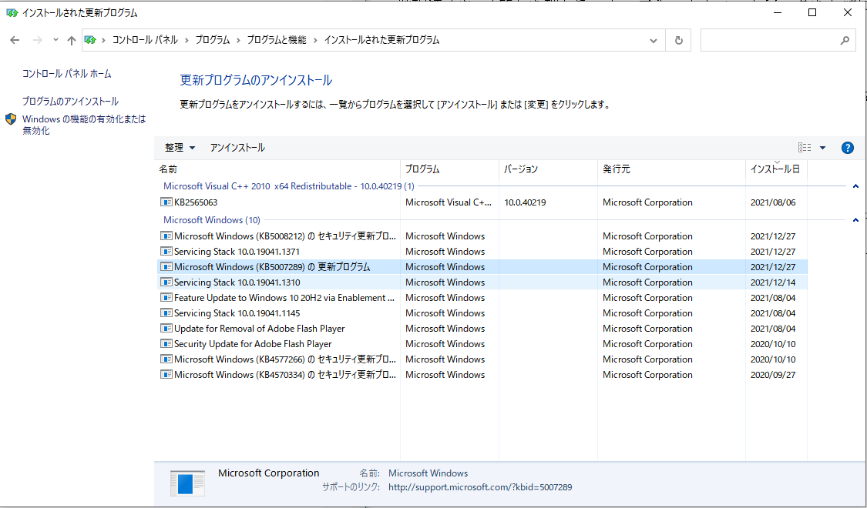867x508 pixels.
Task: Click the blue help question mark icon
Action: 847,148
